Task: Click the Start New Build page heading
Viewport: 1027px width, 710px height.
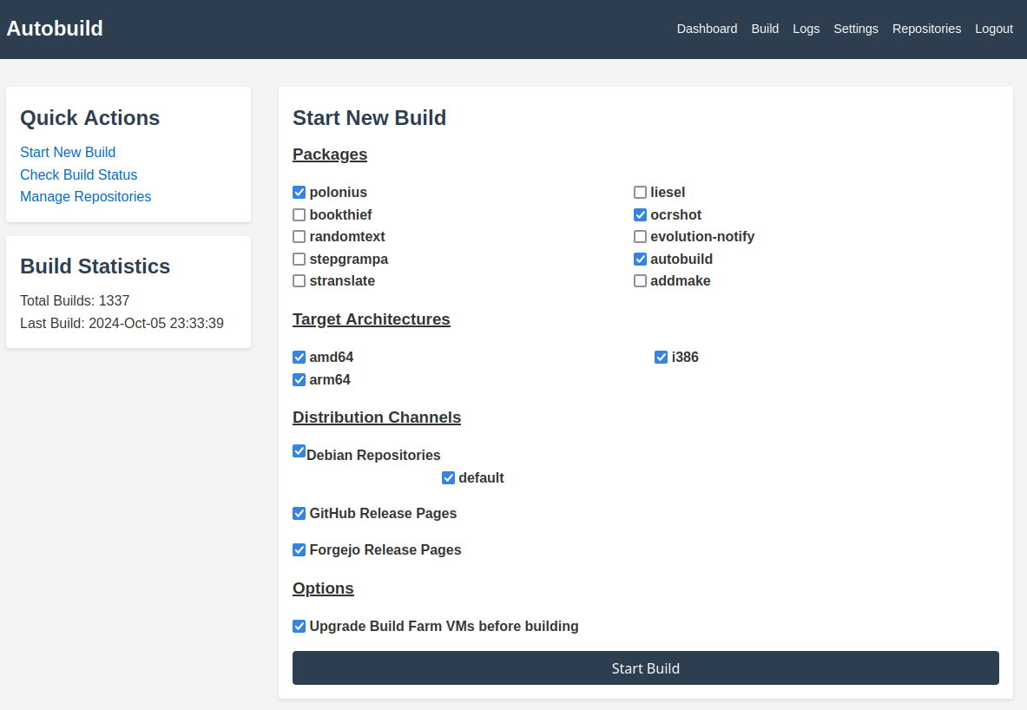Action: click(369, 118)
